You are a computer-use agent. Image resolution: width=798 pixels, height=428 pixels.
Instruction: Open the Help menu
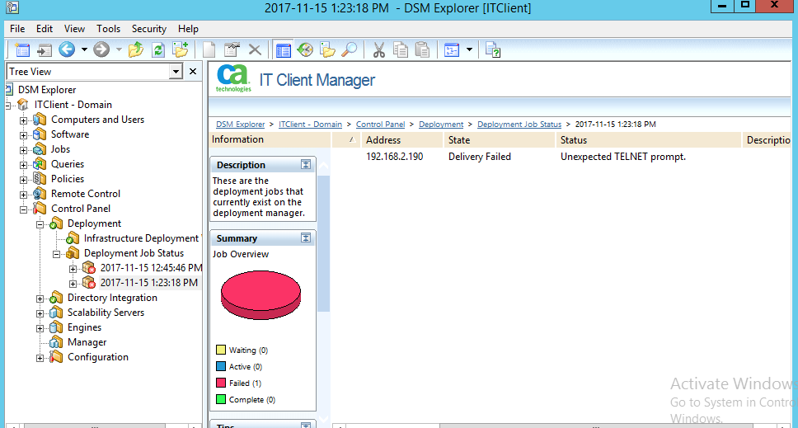[x=188, y=29]
